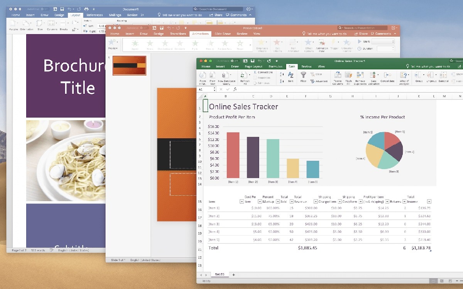Click Connections in Excel Data ribbon
Screen dimensions: 463x289
262,72
